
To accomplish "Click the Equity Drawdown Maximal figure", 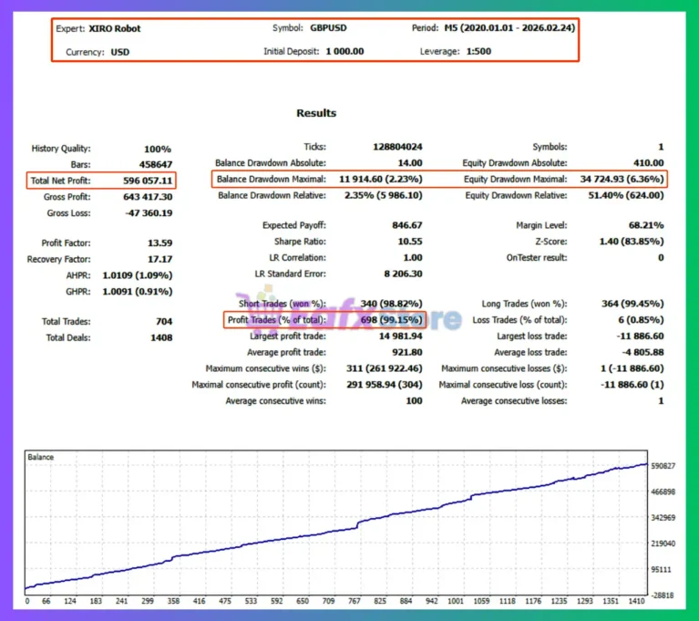I will [x=622, y=180].
